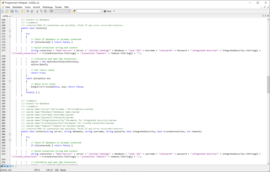Expand the Find options dropdown arrow
The height and width of the screenshot is (172, 270).
(x=114, y=11)
